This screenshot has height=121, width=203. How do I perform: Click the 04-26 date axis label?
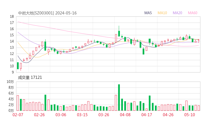coord(168,115)
